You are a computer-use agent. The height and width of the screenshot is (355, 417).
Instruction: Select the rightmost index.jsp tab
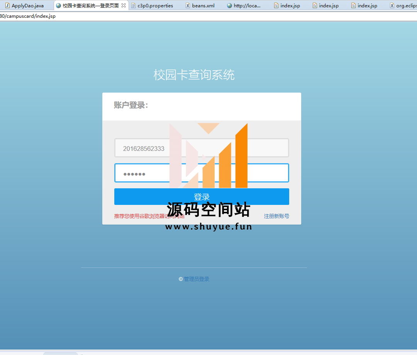367,6
